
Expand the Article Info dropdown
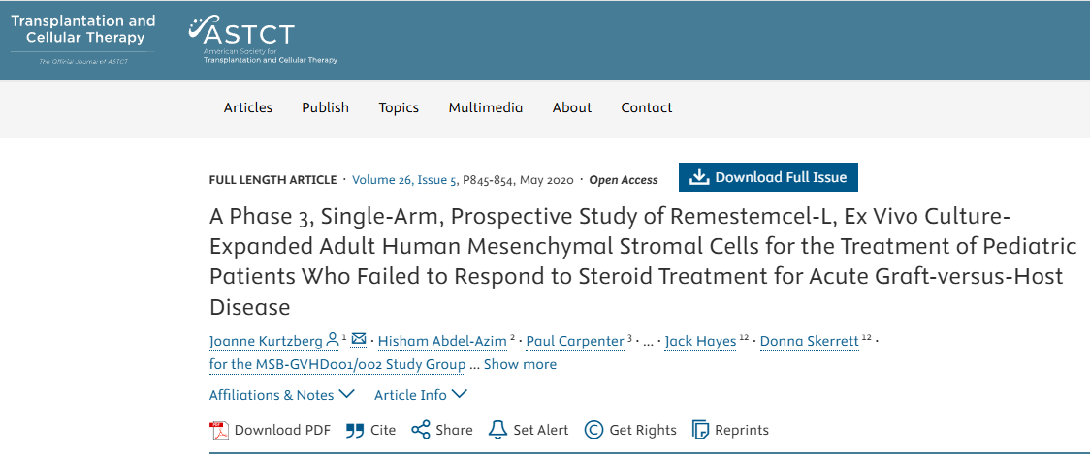(x=420, y=395)
